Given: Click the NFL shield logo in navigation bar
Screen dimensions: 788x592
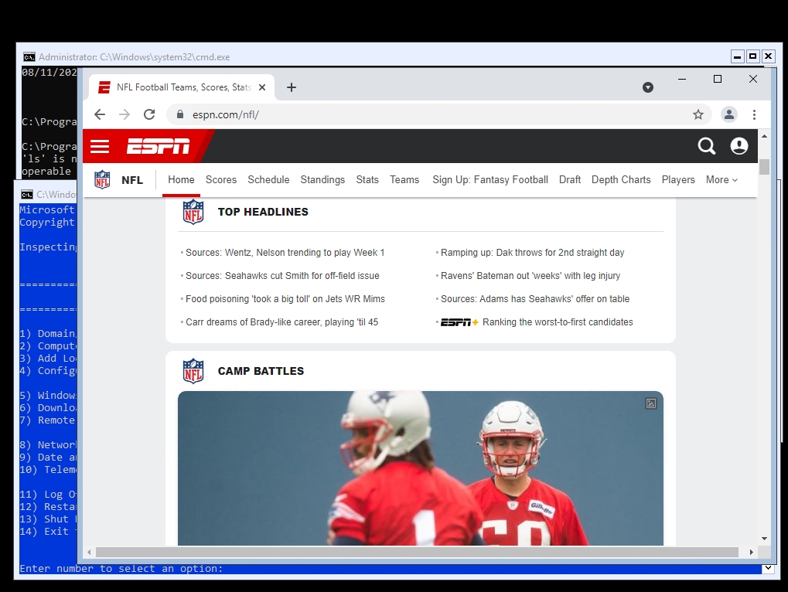Looking at the screenshot, I should pyautogui.click(x=102, y=180).
